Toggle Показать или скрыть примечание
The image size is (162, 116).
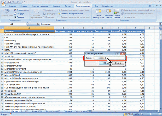[x=74, y=10]
